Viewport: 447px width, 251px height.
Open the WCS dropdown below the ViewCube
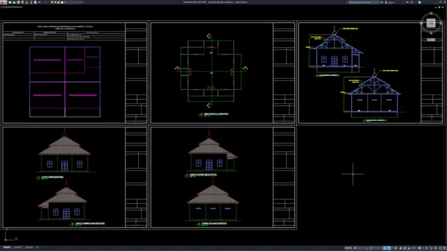tap(431, 40)
